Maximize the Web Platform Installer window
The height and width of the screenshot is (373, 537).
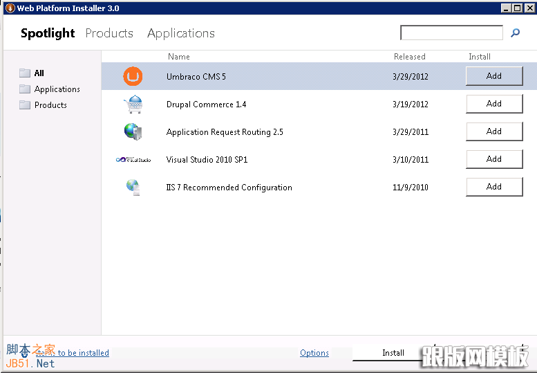coord(518,8)
